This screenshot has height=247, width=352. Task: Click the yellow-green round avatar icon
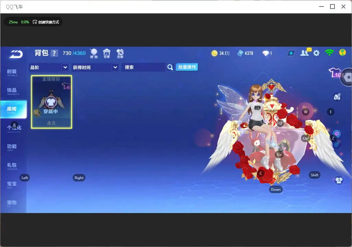point(342,52)
